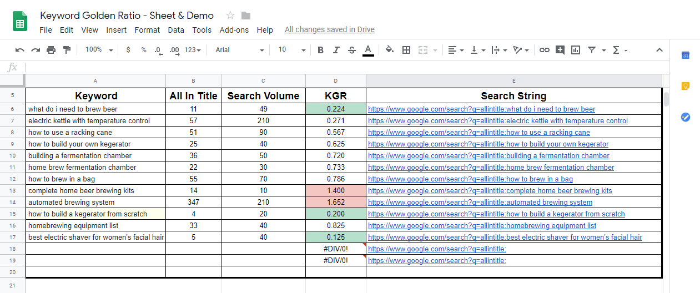
Task: Star this spreadsheet document
Action: 230,16
